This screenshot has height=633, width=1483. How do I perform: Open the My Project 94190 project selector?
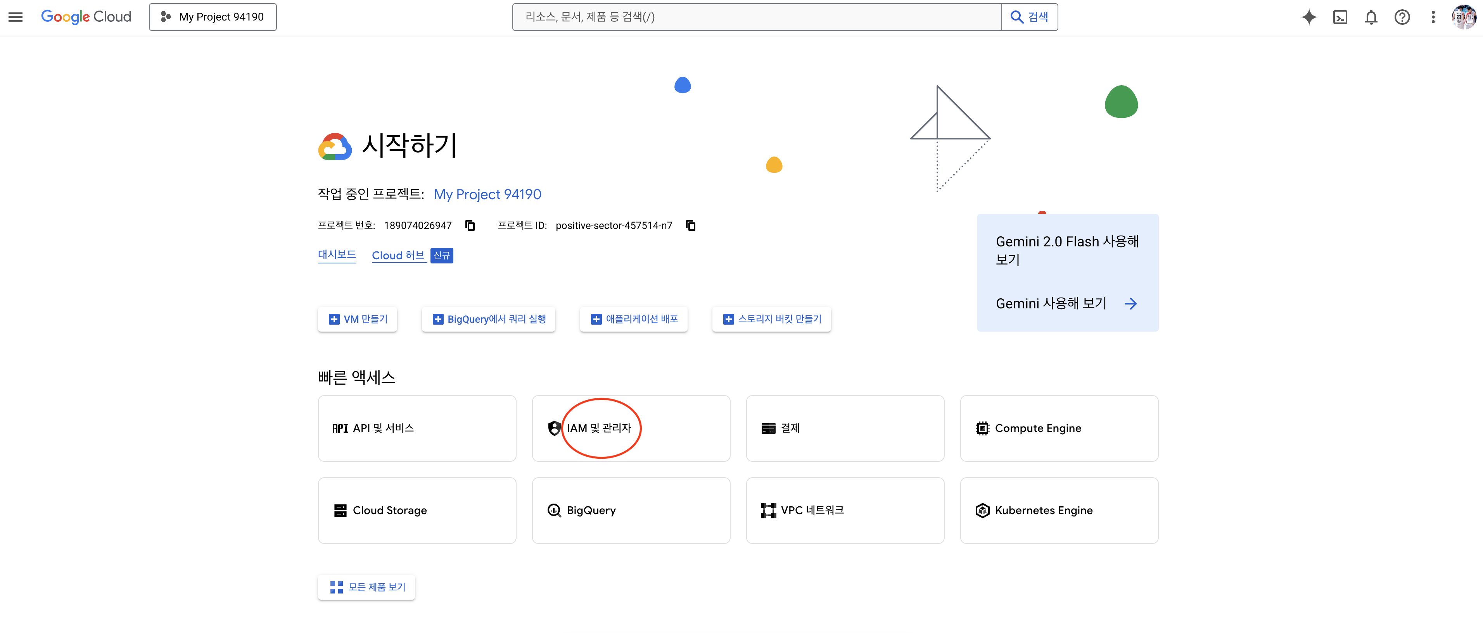(x=213, y=17)
